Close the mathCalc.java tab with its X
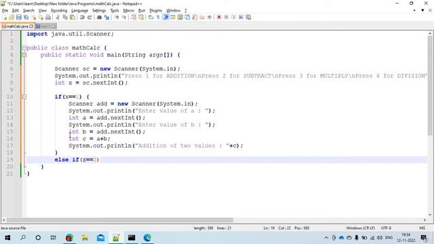 31,26
